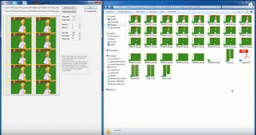Viewport: 256px width, 135px height.
Task: Click the change view icon in Explorer toolbar
Action: pos(239,12)
